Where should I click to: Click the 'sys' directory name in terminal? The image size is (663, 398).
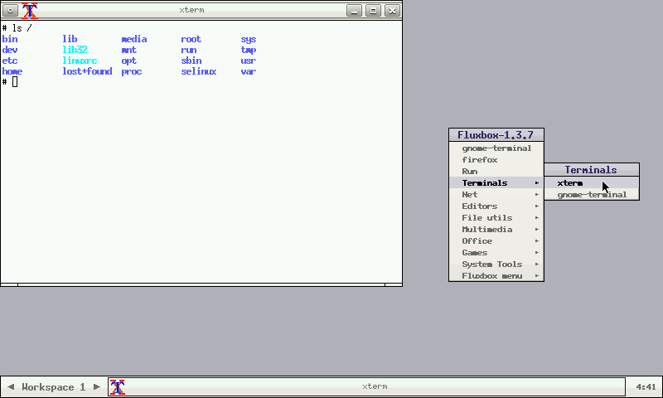click(x=249, y=39)
